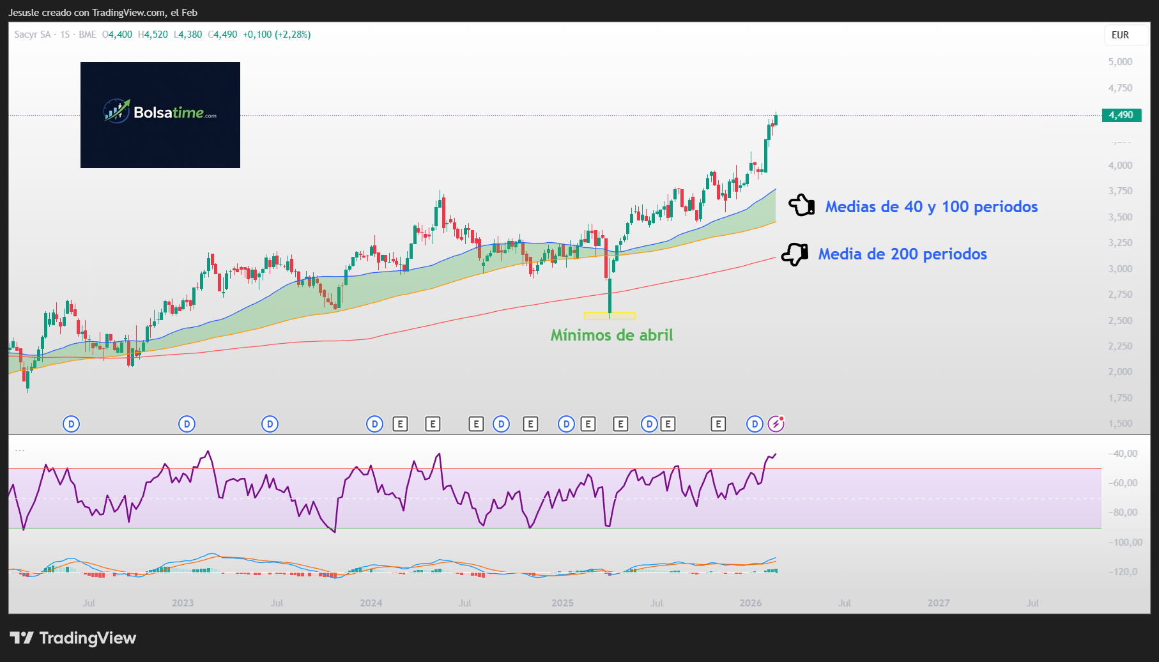
Task: Select the Bolsatime logo image
Action: (x=160, y=115)
